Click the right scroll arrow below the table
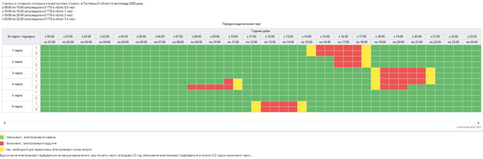This screenshot has height=159, width=483. pos(478,123)
